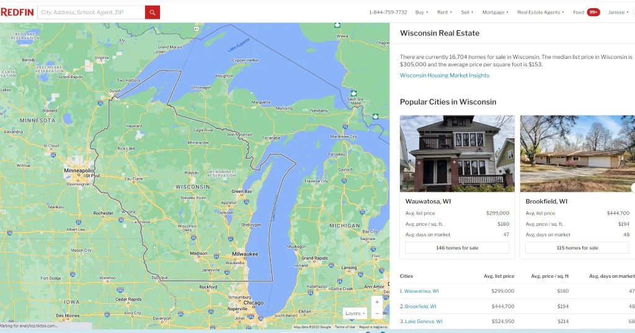
Task: Click the Duluth label on the map
Action: pos(115,91)
